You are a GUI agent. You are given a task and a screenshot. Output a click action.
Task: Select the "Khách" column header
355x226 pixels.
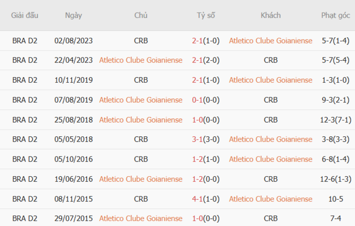(270, 15)
